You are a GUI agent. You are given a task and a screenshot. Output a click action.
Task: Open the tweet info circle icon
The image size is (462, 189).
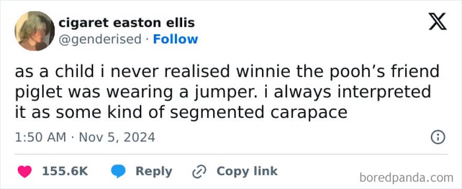point(438,138)
